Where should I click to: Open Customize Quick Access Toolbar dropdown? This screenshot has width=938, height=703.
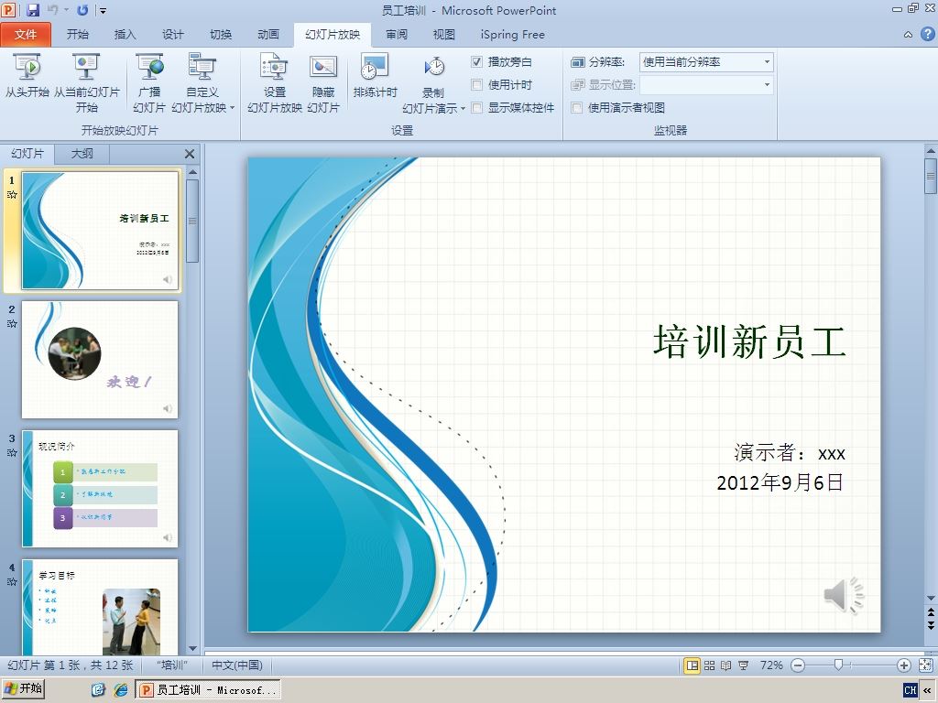[103, 11]
